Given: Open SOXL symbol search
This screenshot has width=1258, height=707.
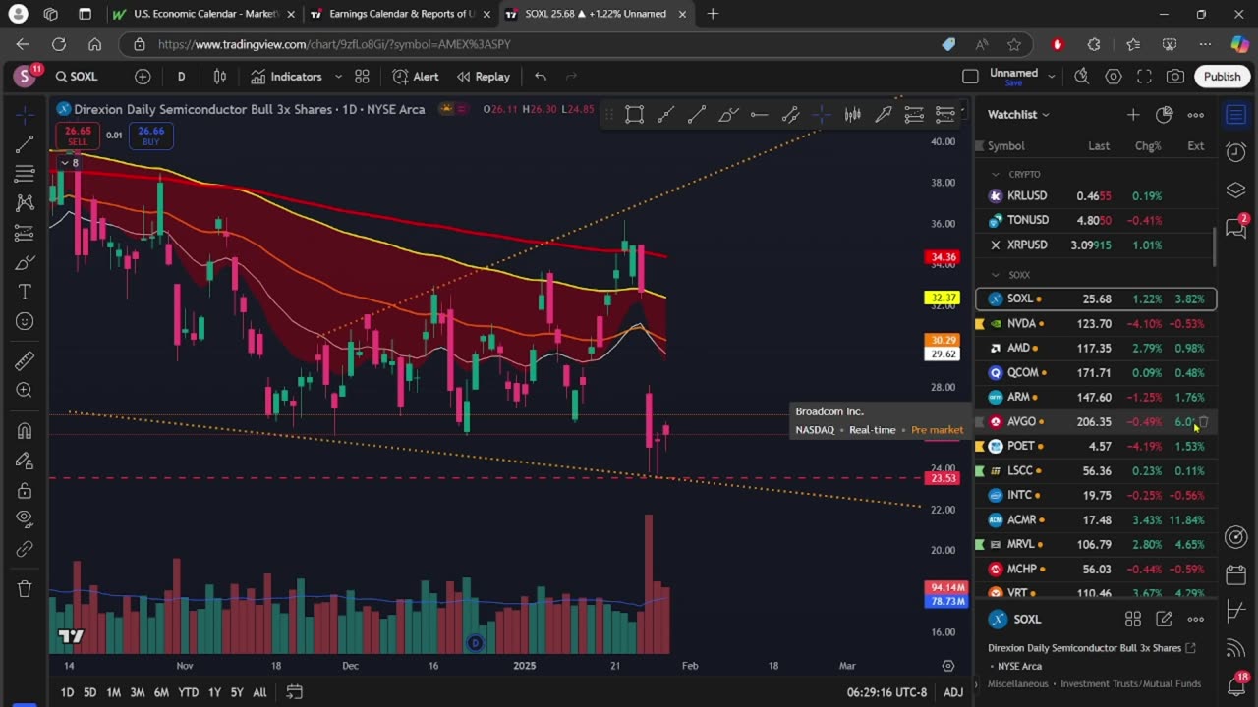Looking at the screenshot, I should coord(78,77).
